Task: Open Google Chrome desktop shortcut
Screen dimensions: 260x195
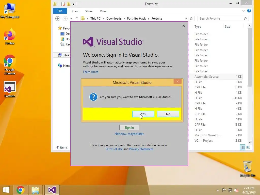Action: pos(10,65)
